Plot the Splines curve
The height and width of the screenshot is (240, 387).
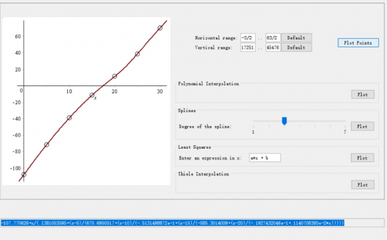(x=362, y=126)
